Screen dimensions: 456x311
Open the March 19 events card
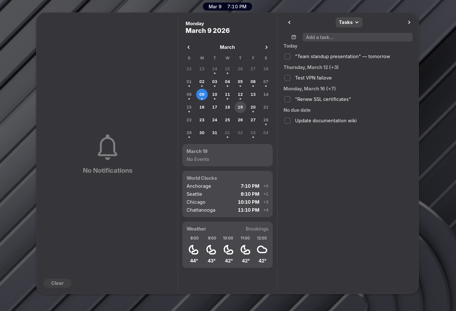tap(228, 155)
